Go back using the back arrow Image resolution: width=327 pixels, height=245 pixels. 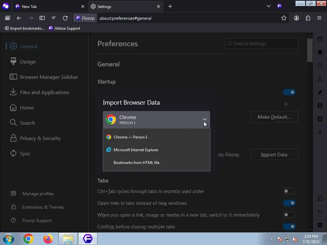19,18
